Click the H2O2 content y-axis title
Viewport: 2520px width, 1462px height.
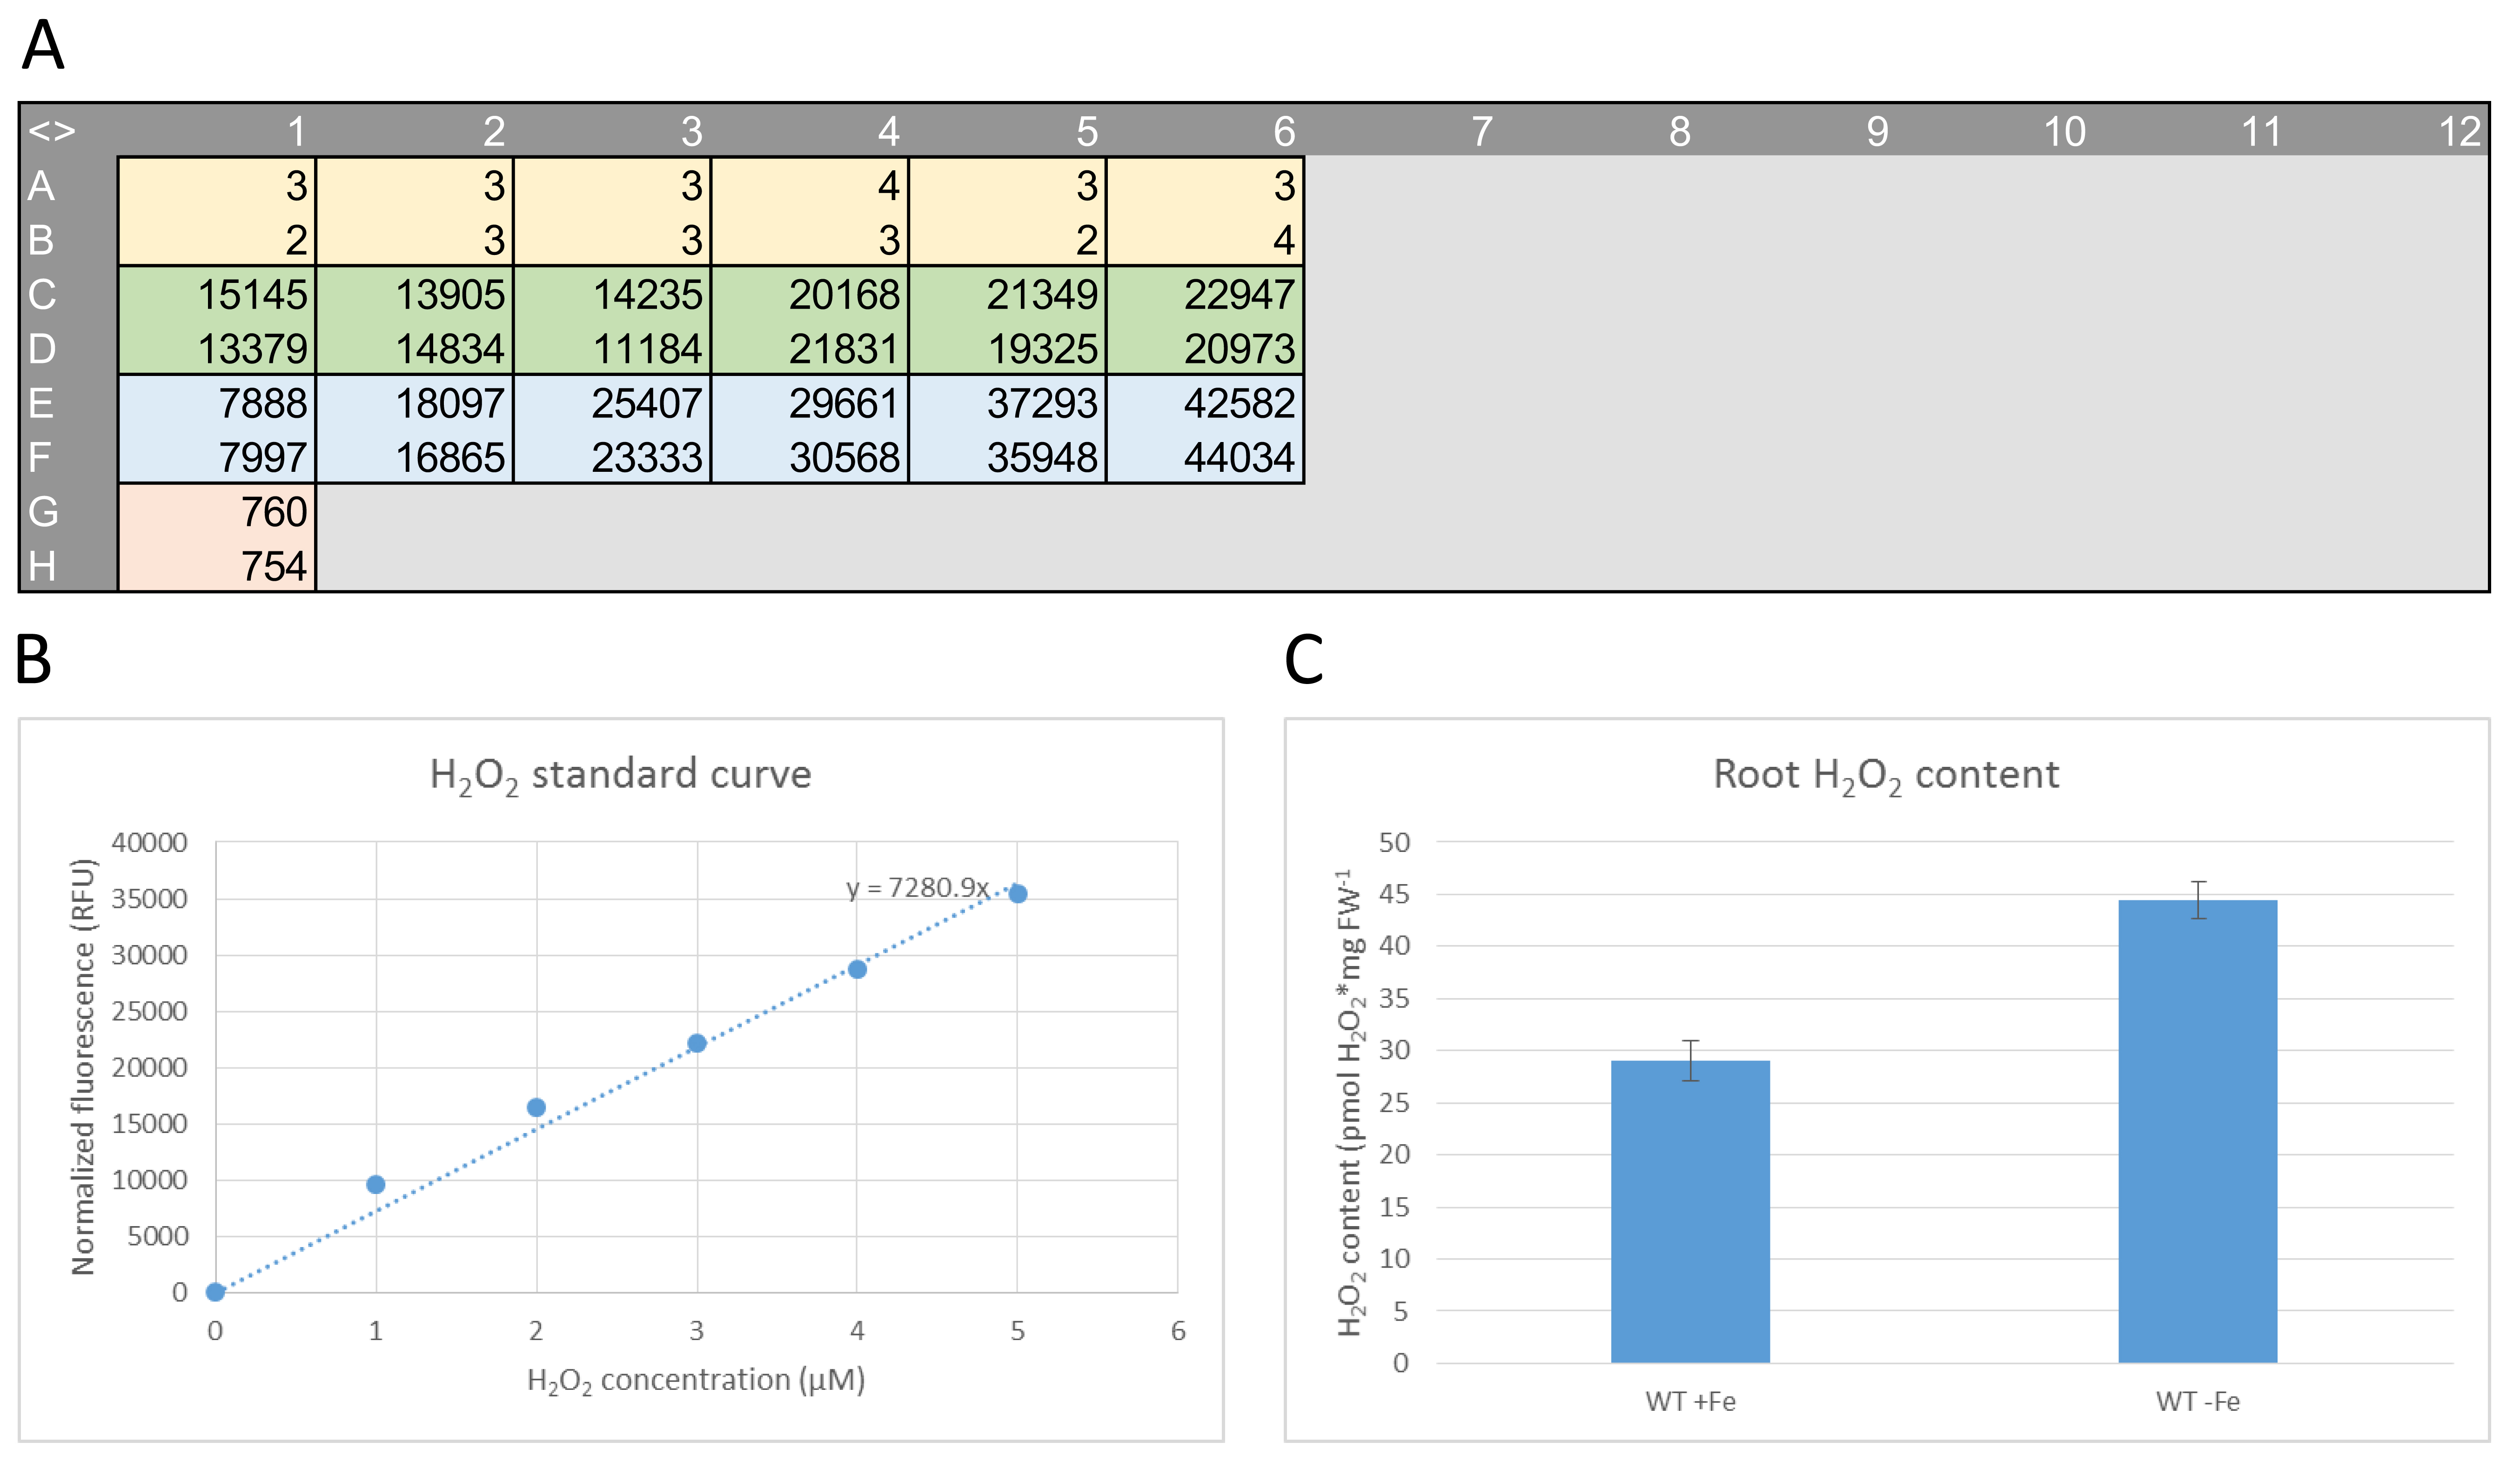[1351, 1102]
